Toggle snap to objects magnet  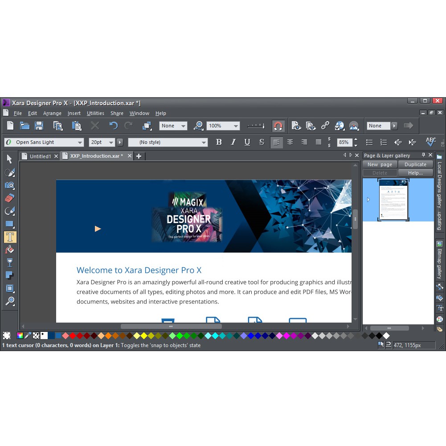pyautogui.click(x=278, y=125)
